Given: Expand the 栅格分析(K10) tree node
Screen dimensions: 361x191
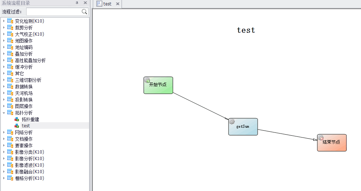Looking at the screenshot, I should pyautogui.click(x=4, y=178).
